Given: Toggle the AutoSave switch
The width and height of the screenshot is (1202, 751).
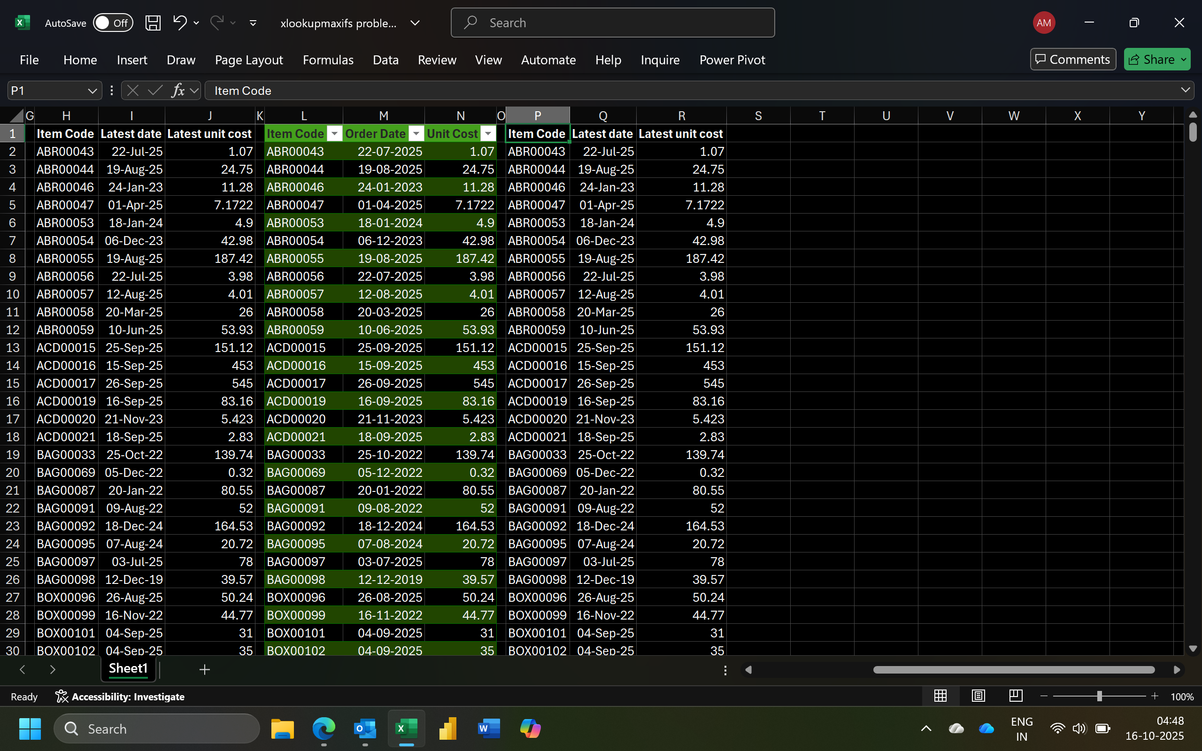Looking at the screenshot, I should pyautogui.click(x=113, y=23).
